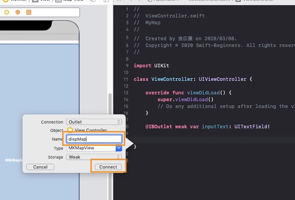Click the import UIKit line

pos(151,66)
